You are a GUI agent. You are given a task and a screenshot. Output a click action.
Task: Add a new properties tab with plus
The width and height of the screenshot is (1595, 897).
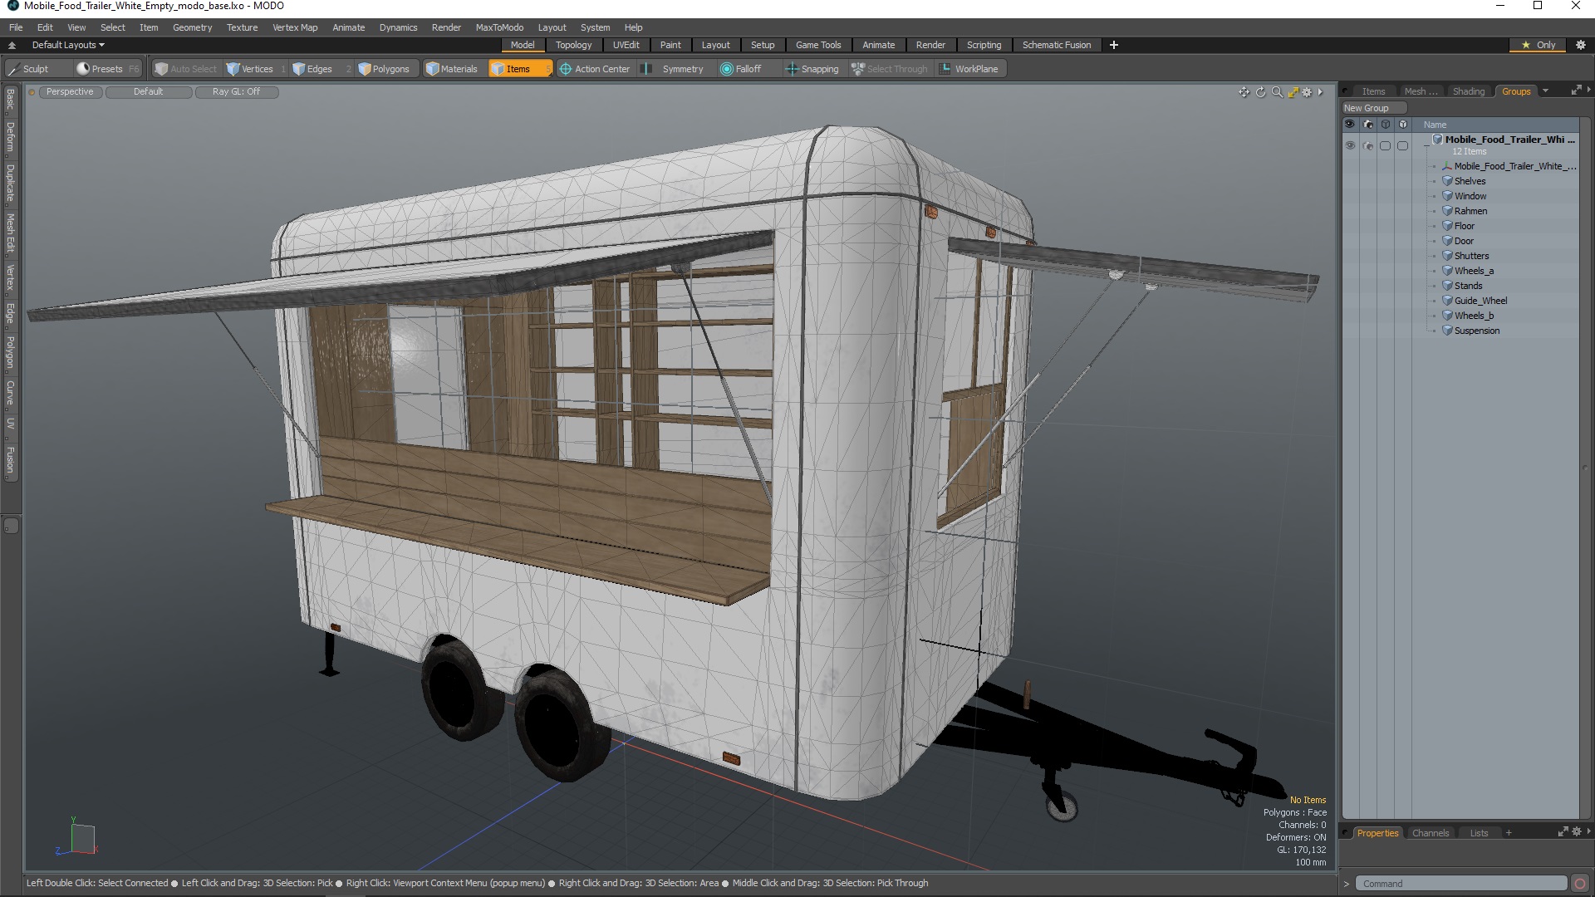[1509, 833]
